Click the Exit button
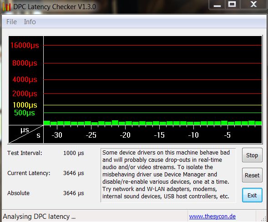Viewport: 268px width, 222px height. (x=252, y=195)
